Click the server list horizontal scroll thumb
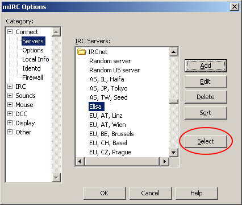The width and height of the screenshot is (242, 205). [122, 161]
